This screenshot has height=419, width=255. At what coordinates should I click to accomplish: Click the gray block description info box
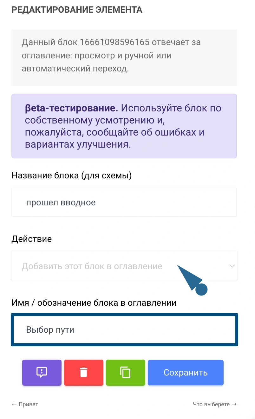[124, 58]
